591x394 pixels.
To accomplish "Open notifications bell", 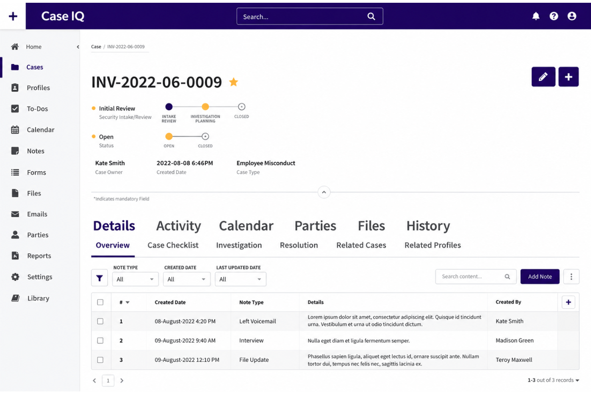I will point(536,16).
